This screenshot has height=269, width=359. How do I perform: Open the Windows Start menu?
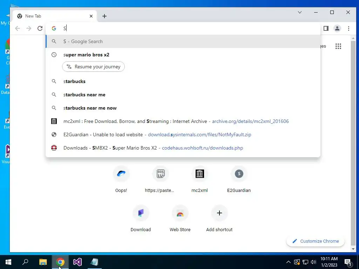click(x=8, y=262)
